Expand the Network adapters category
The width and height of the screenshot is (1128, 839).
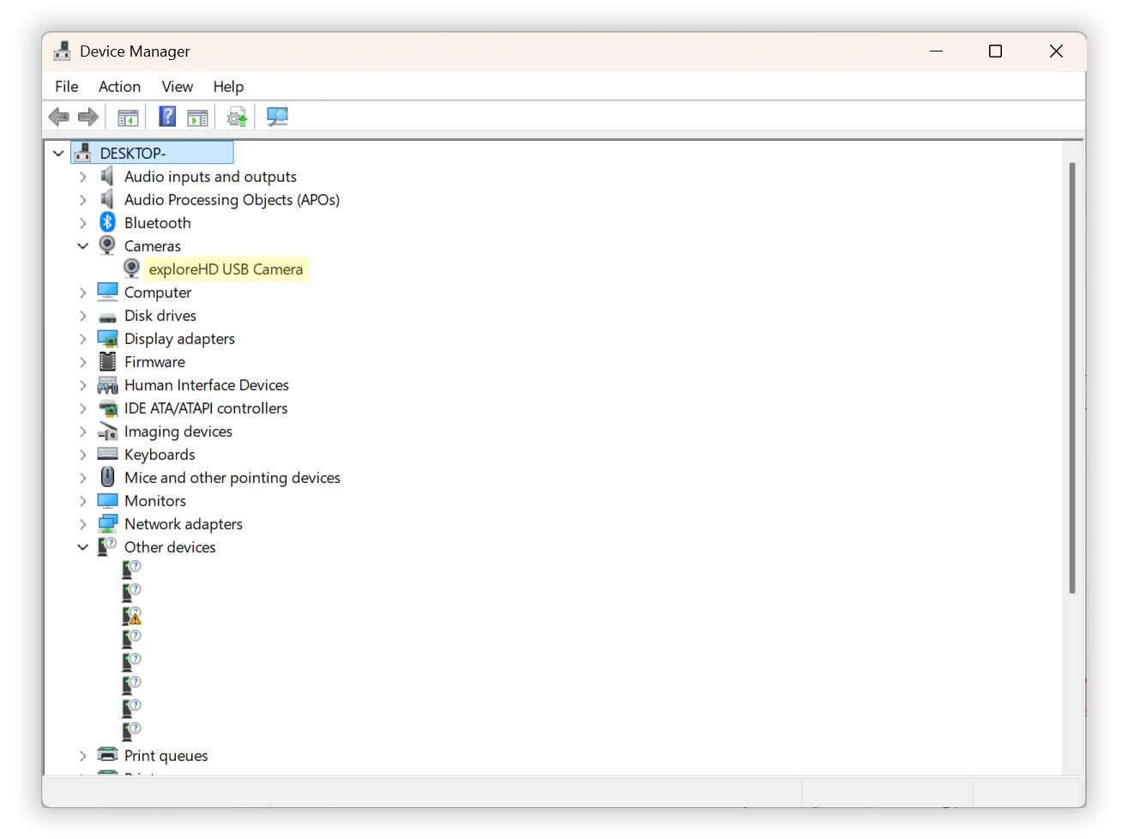click(x=83, y=524)
